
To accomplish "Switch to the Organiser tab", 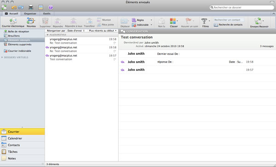I will click(30, 13).
